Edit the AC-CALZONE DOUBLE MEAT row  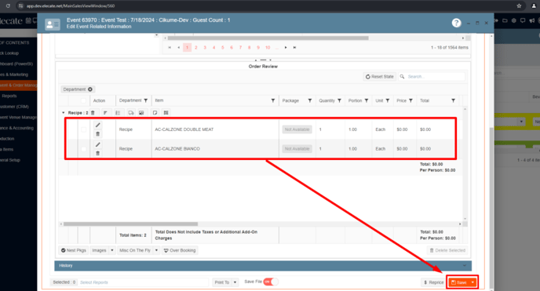(98, 125)
